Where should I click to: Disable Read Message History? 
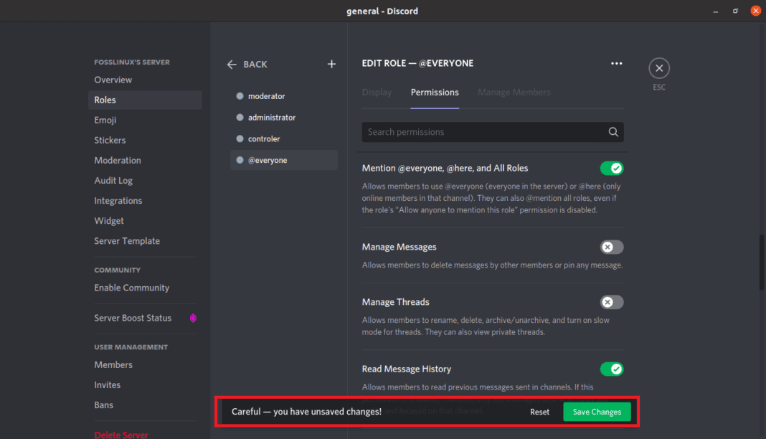(x=611, y=369)
